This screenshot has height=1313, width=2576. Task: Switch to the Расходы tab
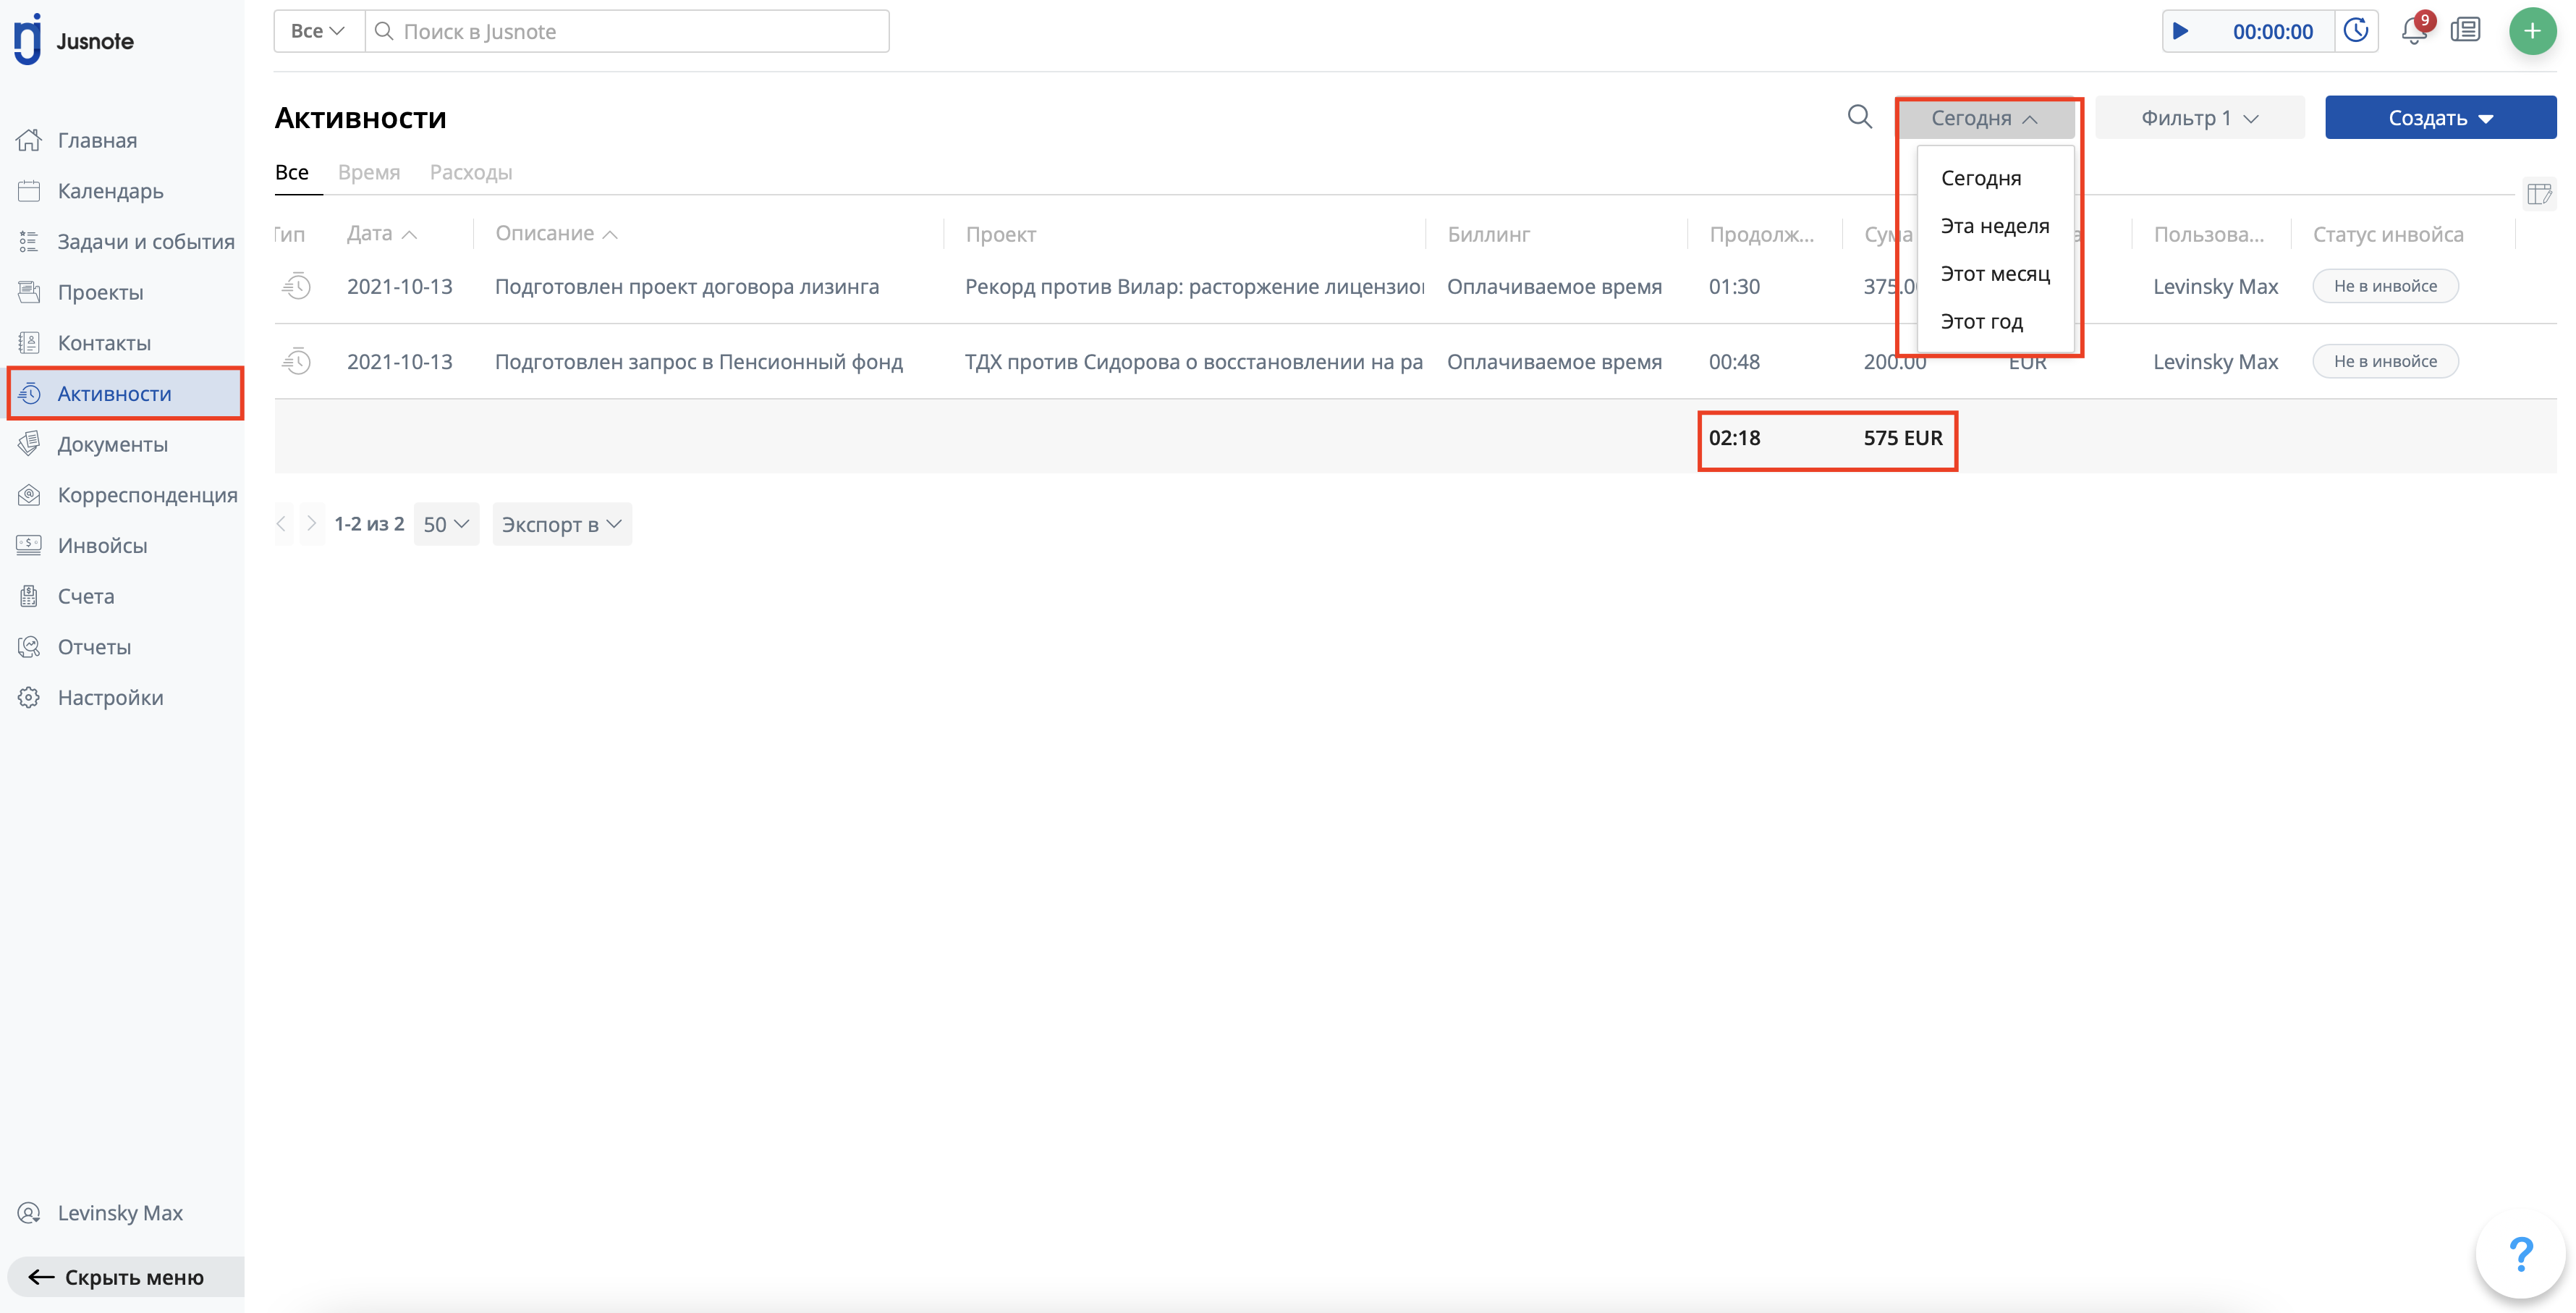click(471, 172)
